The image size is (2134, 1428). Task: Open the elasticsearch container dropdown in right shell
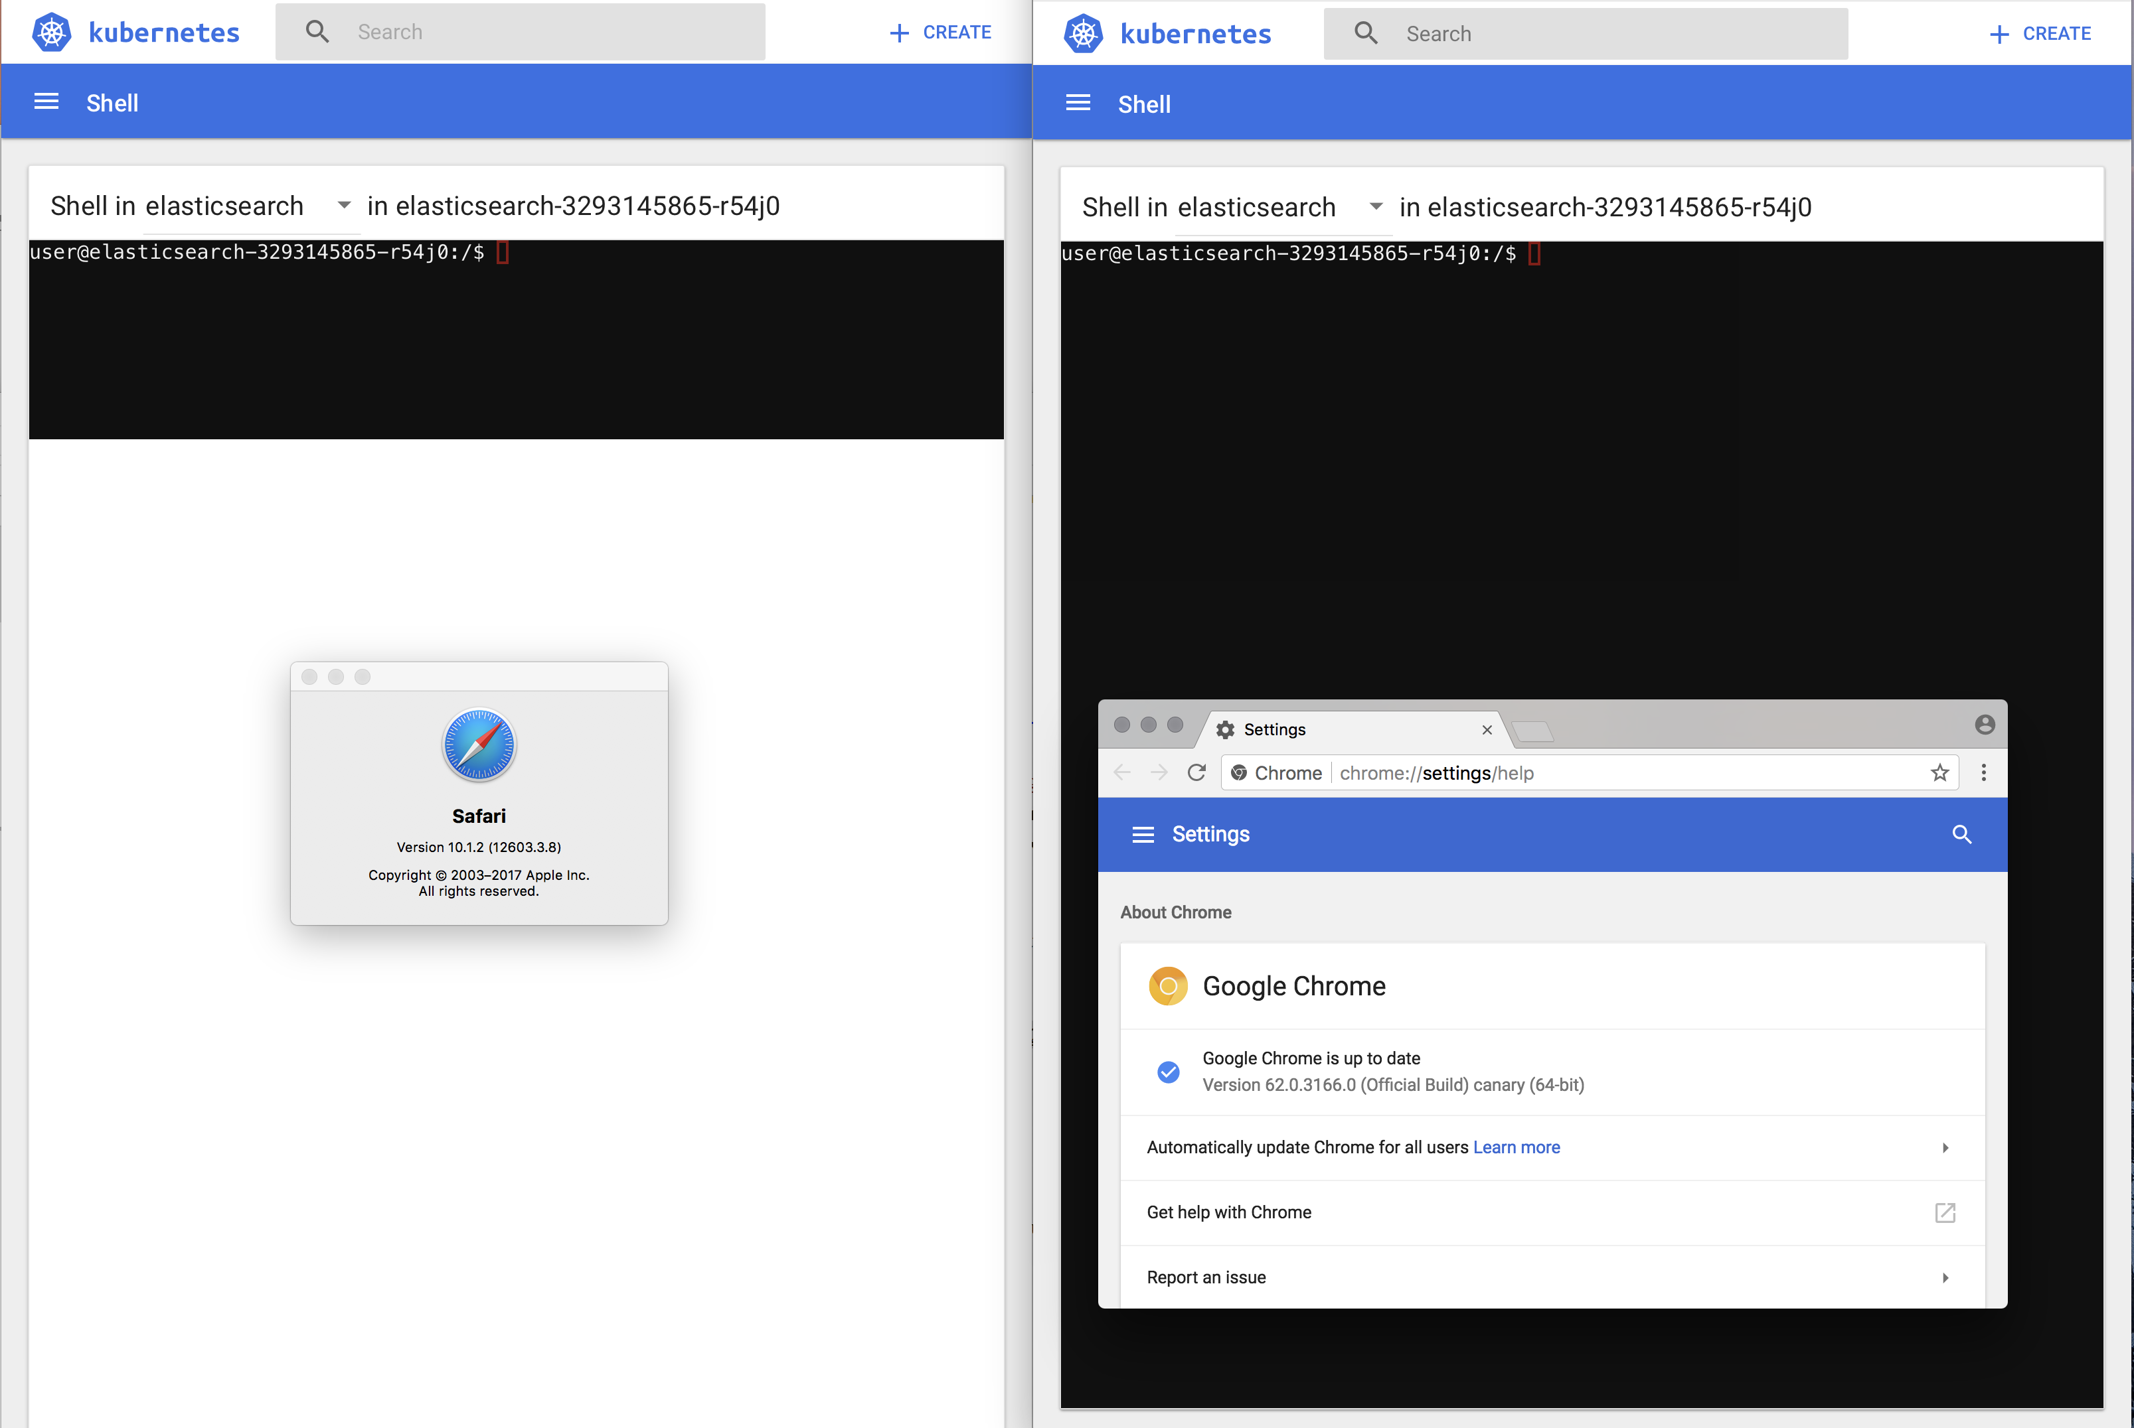[1375, 207]
